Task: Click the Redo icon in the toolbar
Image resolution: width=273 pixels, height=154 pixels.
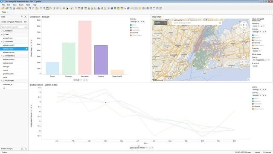Action: tap(33, 9)
